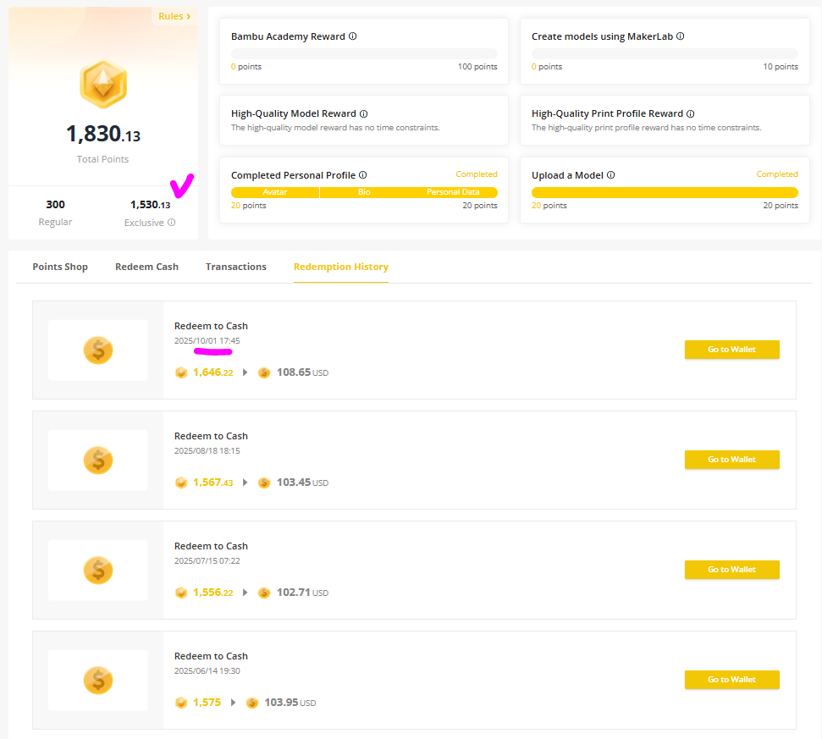Viewport: 822px width, 739px height.
Task: Go to Wallet for 108.65 USD redemption
Action: 731,350
